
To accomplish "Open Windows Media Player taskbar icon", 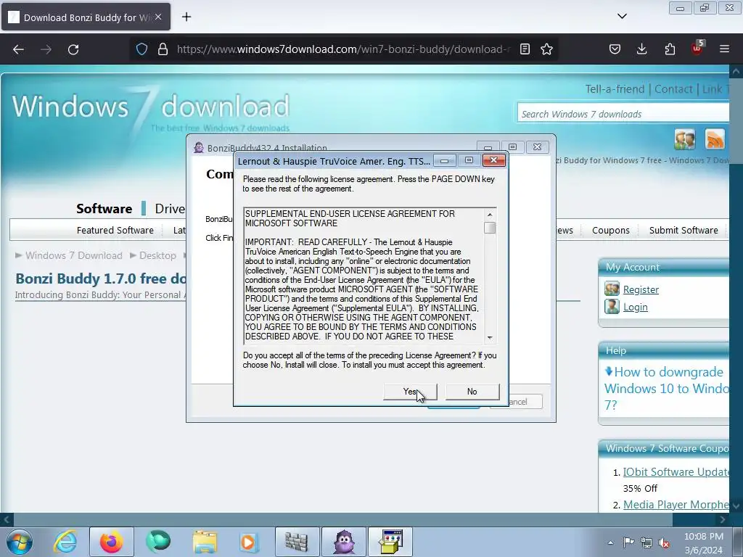I will [x=248, y=542].
